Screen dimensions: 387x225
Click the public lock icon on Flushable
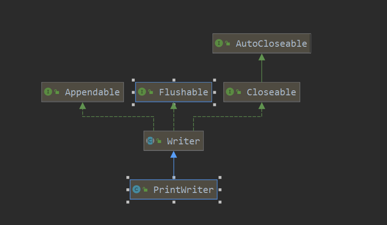(151, 92)
